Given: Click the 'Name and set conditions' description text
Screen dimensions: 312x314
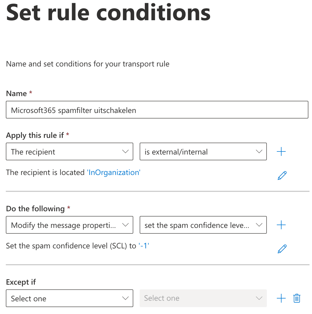Looking at the screenshot, I should coord(88,64).
